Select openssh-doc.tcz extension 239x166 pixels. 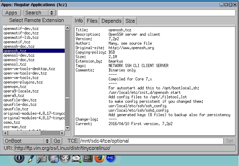coord(34,46)
